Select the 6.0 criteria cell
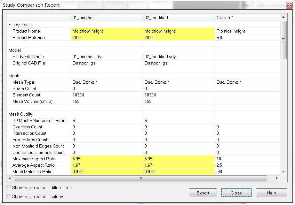The width and height of the screenshot is (295, 205). [248, 38]
